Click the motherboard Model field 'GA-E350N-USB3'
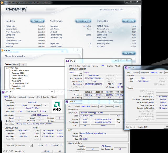168x153 pixels. [x=94, y=116]
